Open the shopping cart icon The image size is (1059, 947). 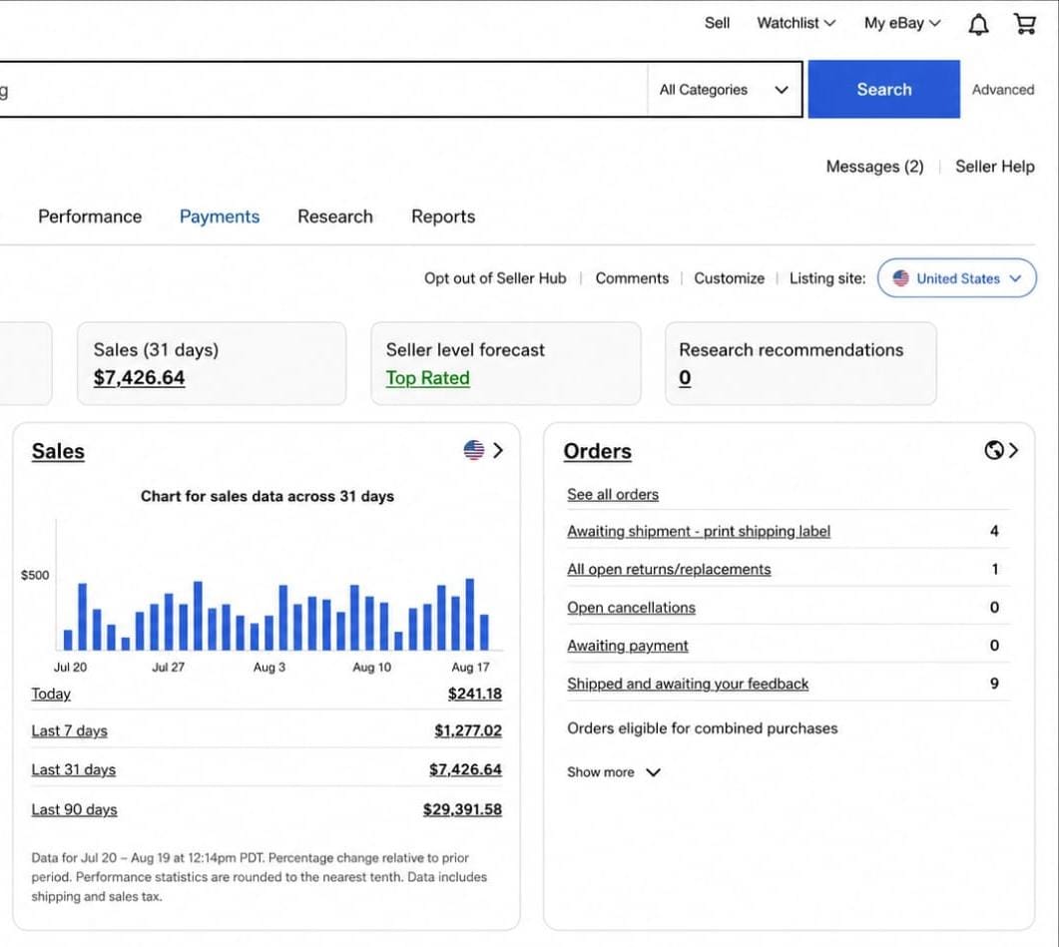[x=1024, y=24]
